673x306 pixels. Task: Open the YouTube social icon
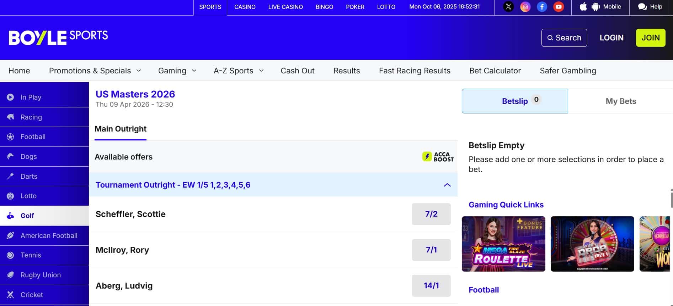(x=559, y=7)
